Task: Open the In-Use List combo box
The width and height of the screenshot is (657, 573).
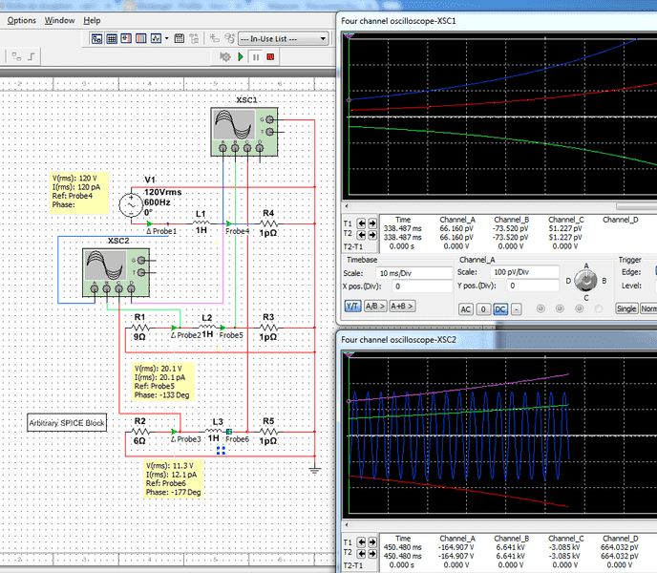Action: pos(284,39)
